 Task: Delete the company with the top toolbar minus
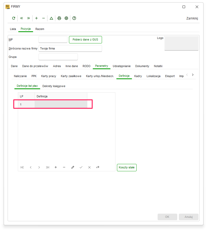click(44, 18)
